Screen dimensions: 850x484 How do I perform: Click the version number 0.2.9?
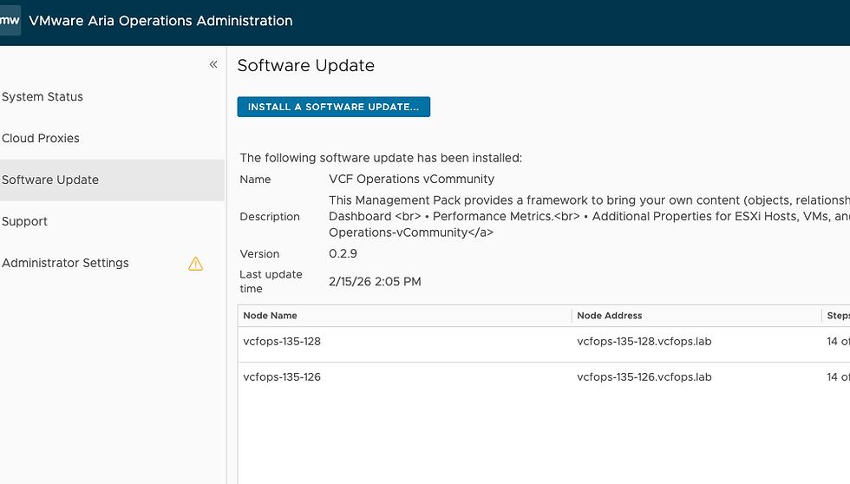[x=343, y=254]
